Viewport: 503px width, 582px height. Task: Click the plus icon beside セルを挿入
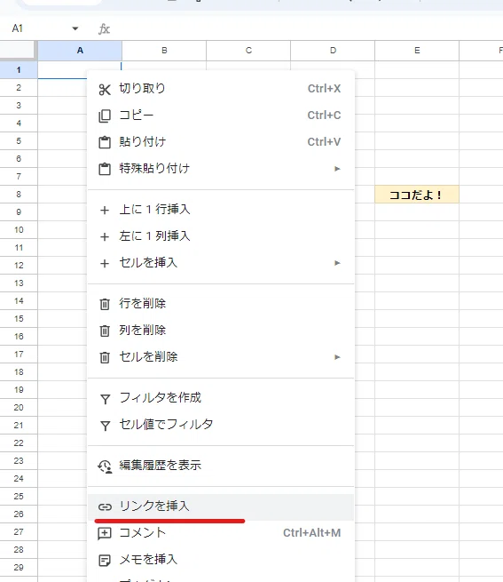(x=105, y=263)
